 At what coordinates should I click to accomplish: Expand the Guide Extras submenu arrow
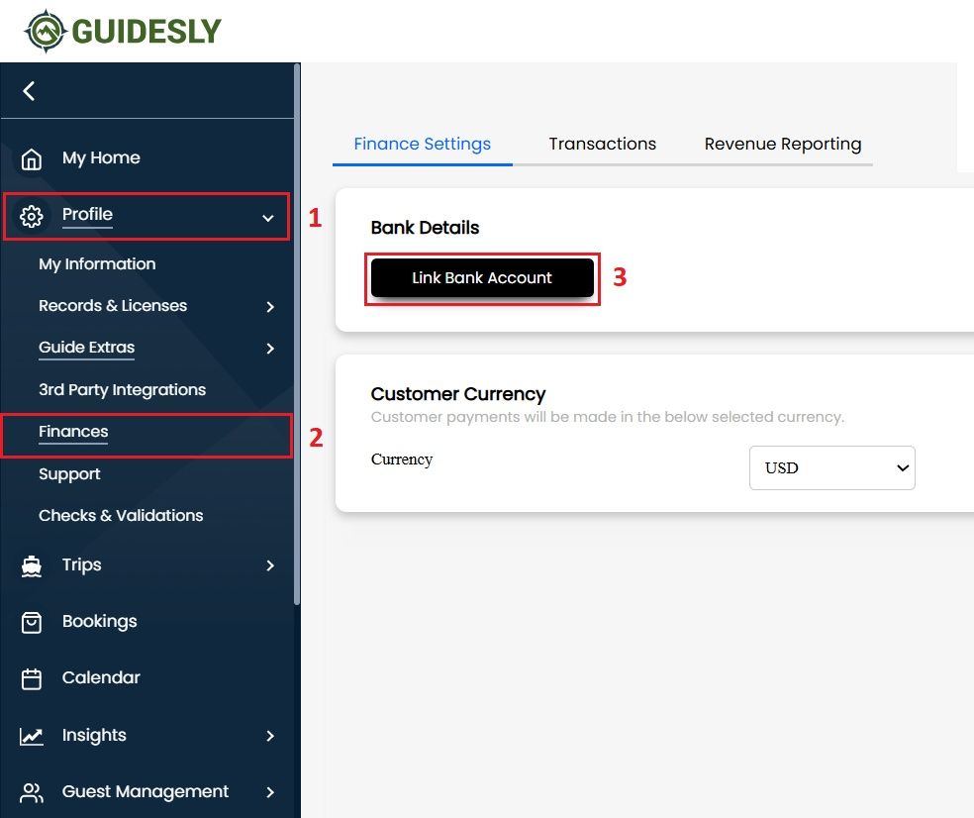(x=270, y=349)
